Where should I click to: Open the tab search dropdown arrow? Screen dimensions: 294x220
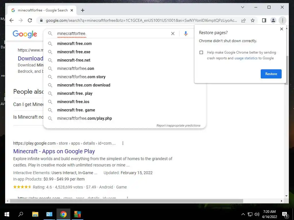pos(242,7)
